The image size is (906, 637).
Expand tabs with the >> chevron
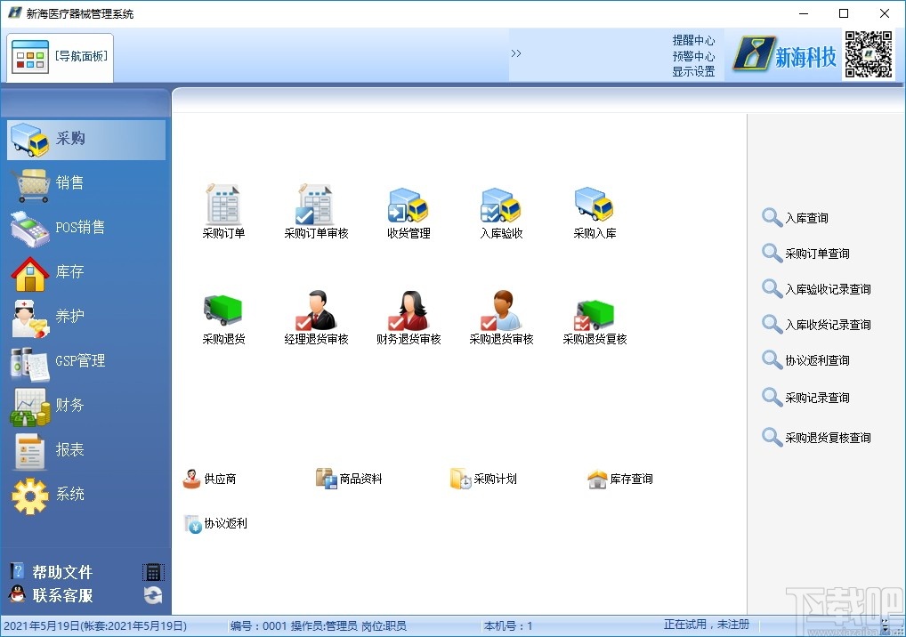click(516, 53)
